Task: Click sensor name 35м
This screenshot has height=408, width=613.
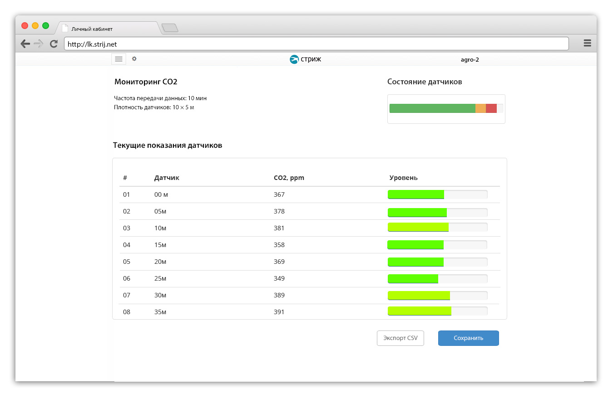Action: pos(160,312)
